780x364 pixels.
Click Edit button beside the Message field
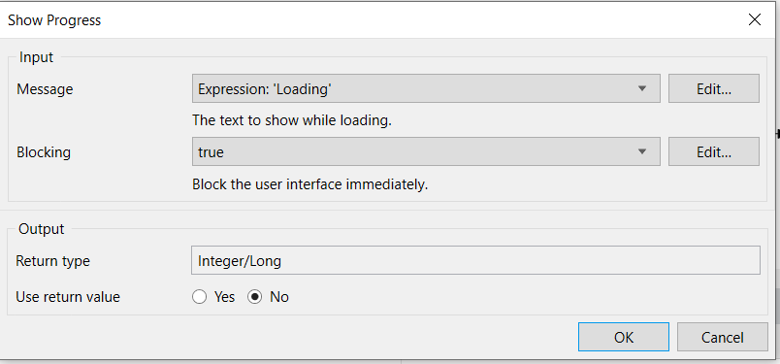714,88
